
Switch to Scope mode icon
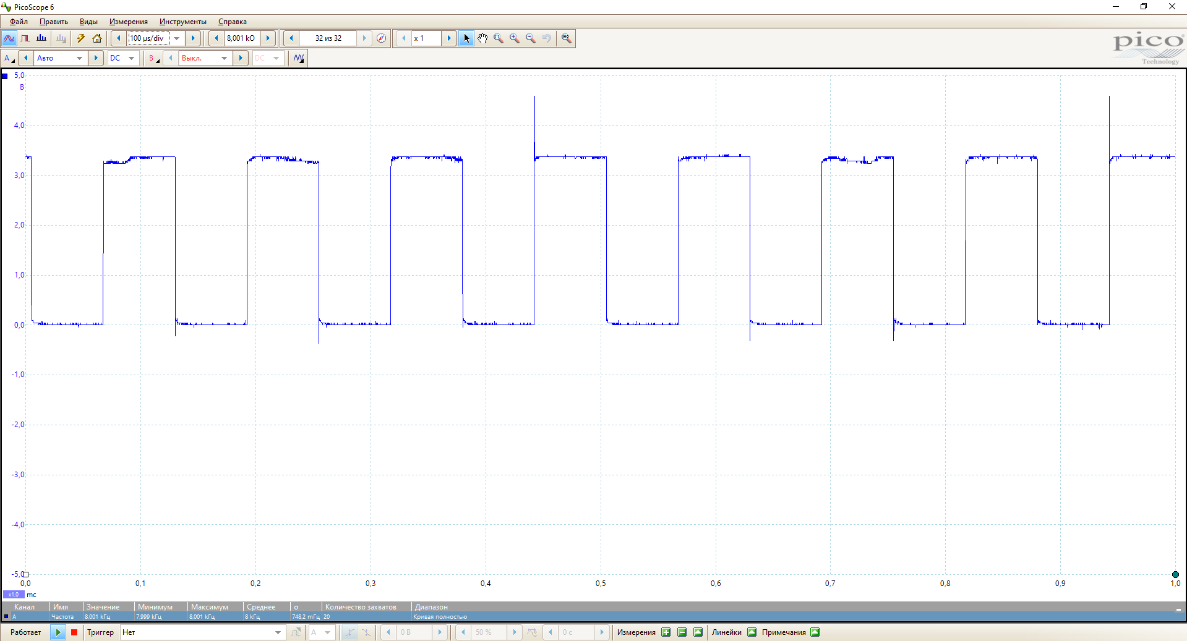point(9,38)
